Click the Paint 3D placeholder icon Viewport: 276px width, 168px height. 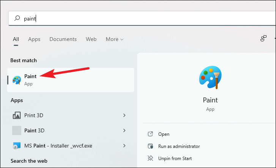tap(17, 130)
